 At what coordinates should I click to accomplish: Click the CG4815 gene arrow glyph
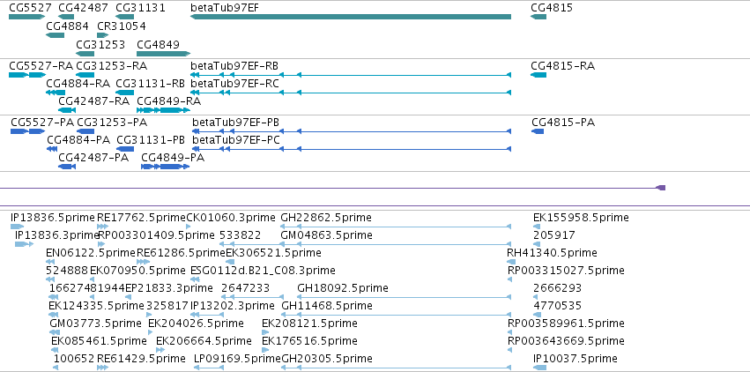[x=538, y=17]
